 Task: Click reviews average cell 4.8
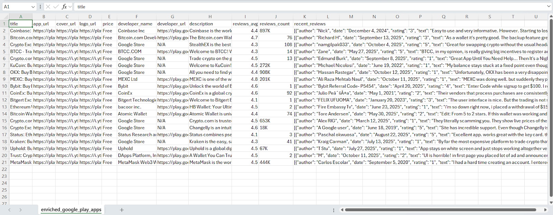click(x=245, y=79)
